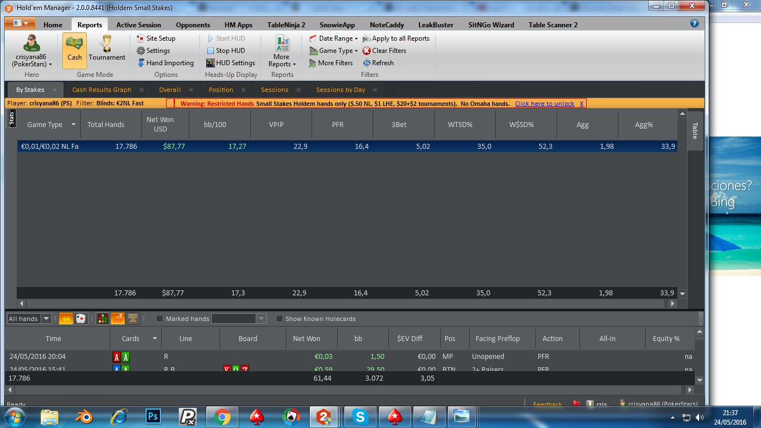Switch to Tournament game mode
761x428 pixels.
(107, 50)
